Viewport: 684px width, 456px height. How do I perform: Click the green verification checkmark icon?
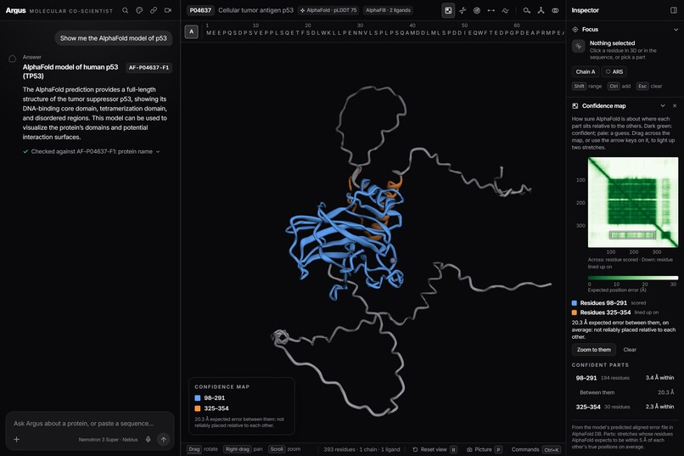coord(25,151)
